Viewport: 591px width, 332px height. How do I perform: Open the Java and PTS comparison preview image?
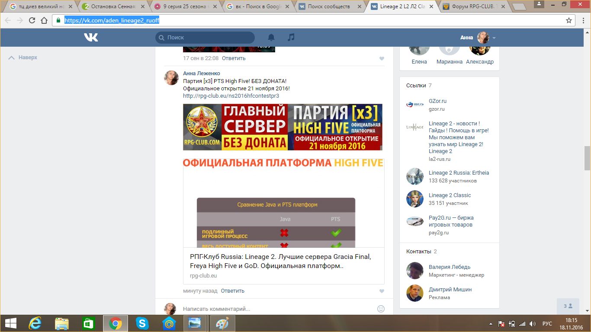coord(283,203)
